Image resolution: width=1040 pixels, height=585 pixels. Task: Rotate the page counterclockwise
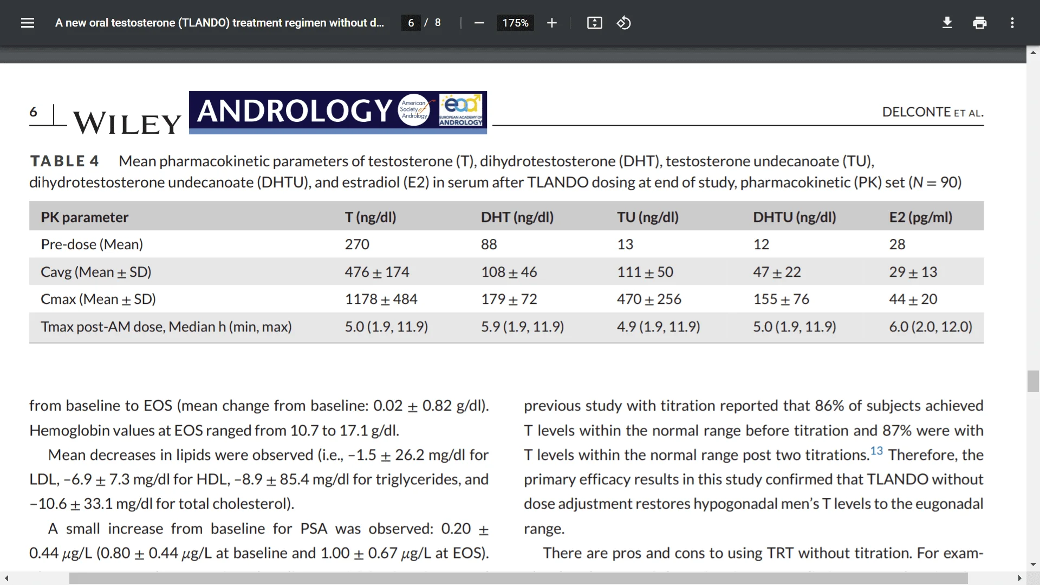623,23
